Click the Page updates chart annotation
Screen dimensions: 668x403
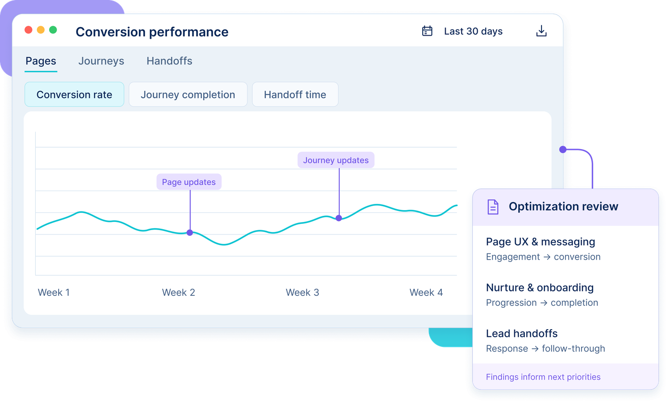[x=189, y=182]
